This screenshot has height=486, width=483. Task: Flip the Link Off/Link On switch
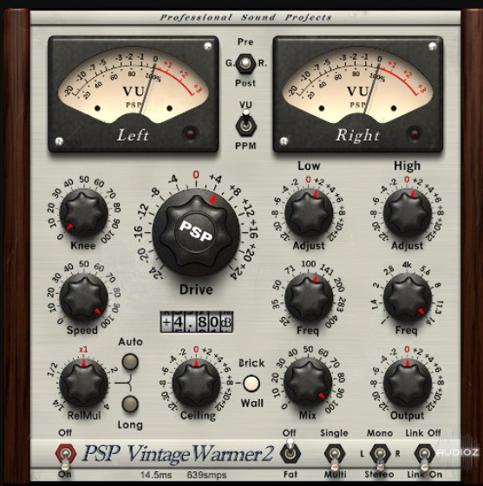point(424,457)
